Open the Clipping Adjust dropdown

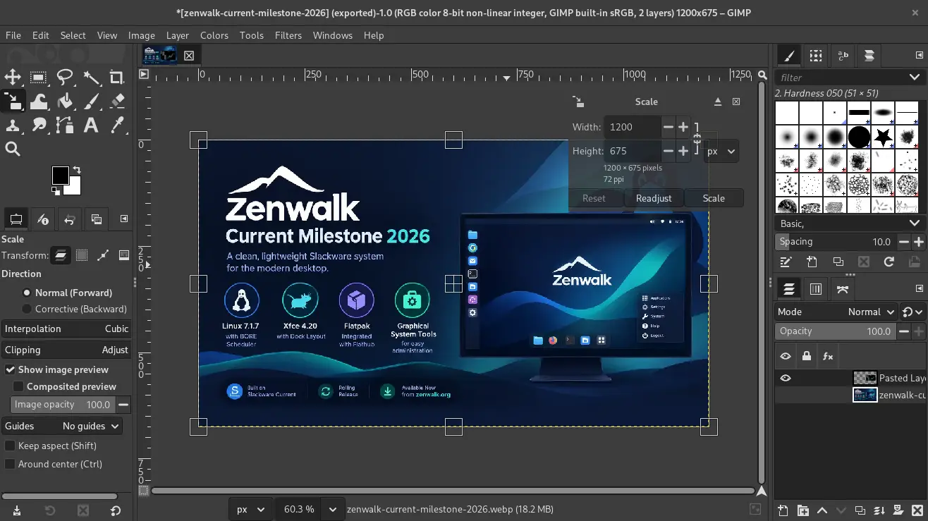(x=67, y=350)
